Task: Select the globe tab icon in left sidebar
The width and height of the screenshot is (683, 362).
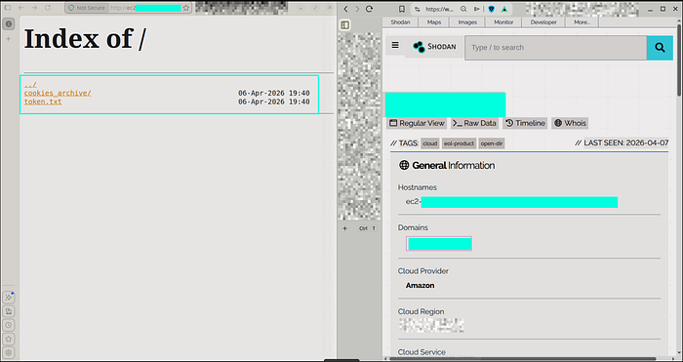Action: pyautogui.click(x=9, y=24)
